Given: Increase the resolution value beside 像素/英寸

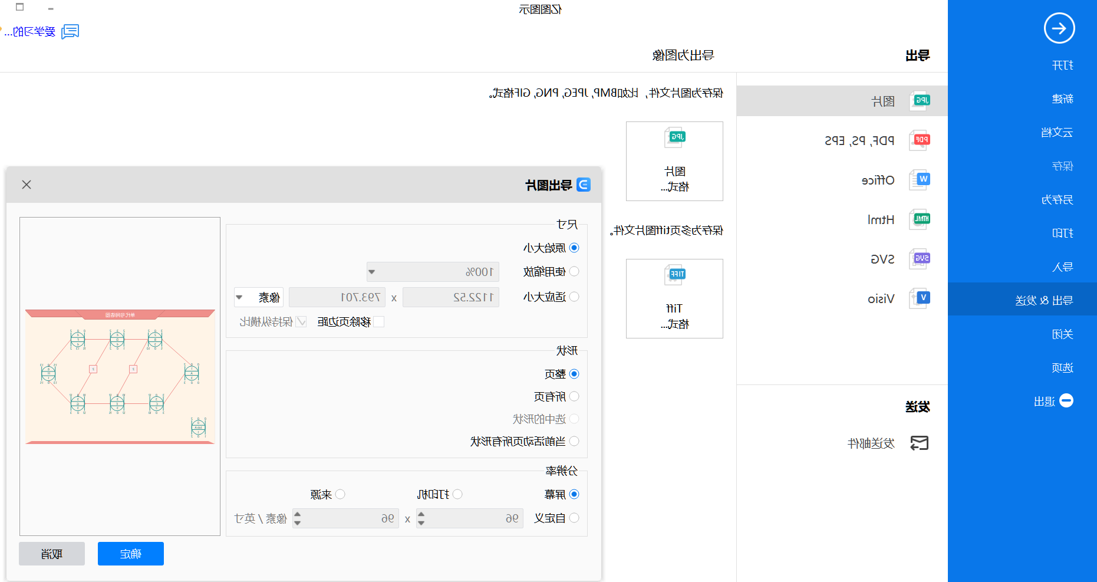Looking at the screenshot, I should (x=297, y=514).
